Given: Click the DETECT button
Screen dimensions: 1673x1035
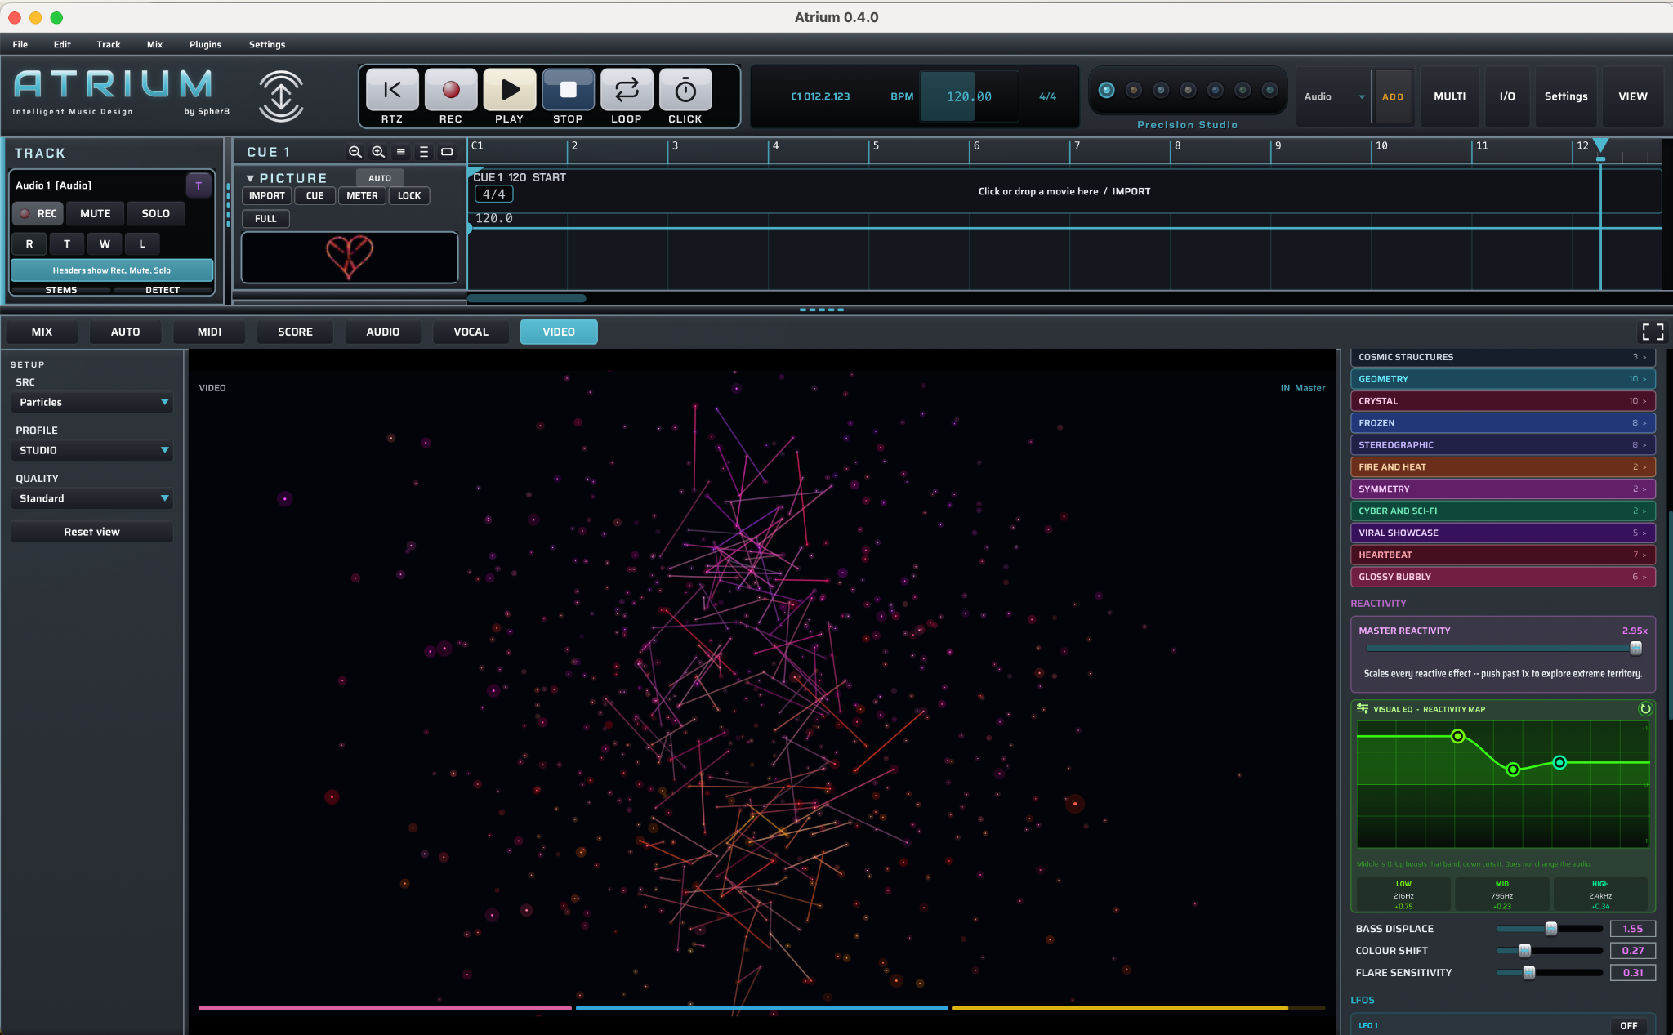Looking at the screenshot, I should pyautogui.click(x=163, y=290).
